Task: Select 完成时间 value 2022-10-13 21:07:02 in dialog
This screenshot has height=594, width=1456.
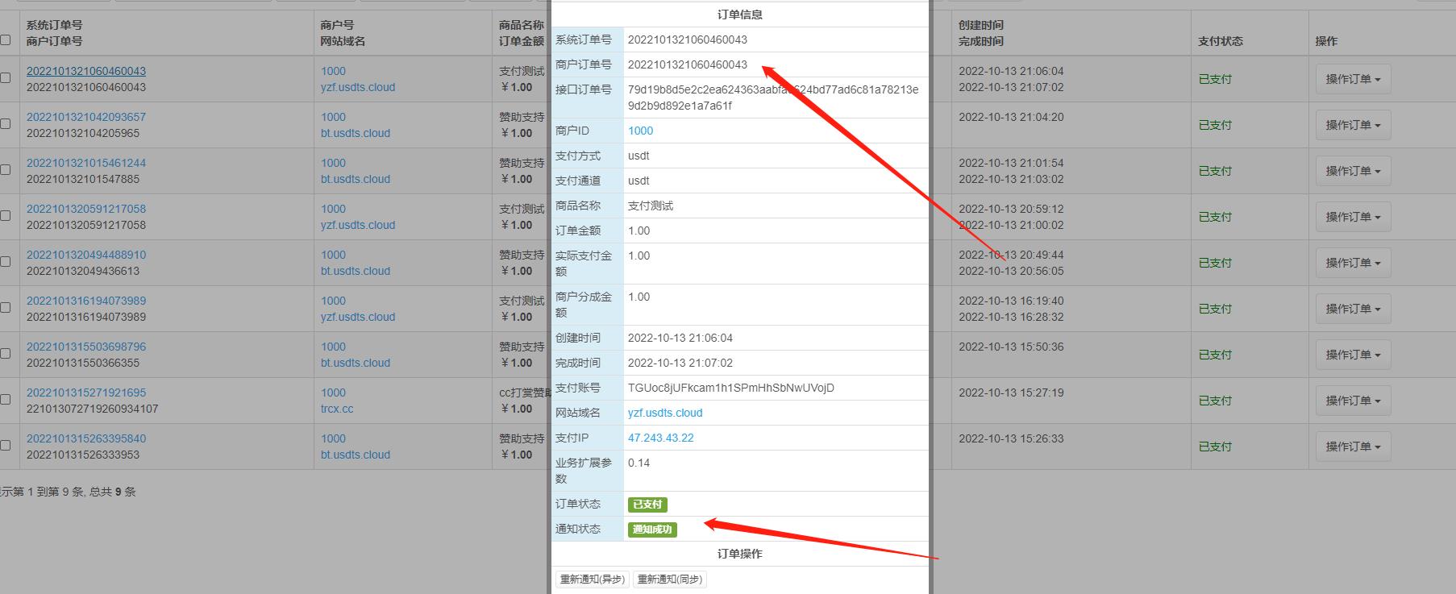Action: coord(680,363)
